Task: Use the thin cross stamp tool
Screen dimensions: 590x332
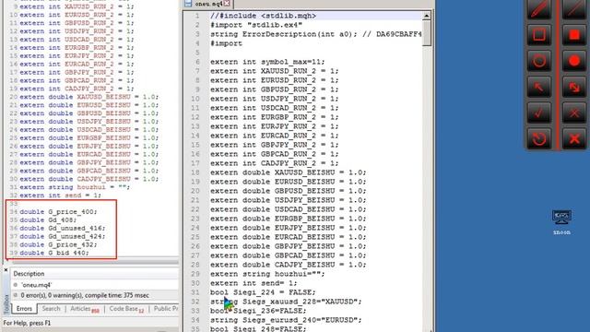Action: click(574, 113)
